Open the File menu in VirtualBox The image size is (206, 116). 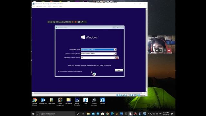(33, 6)
